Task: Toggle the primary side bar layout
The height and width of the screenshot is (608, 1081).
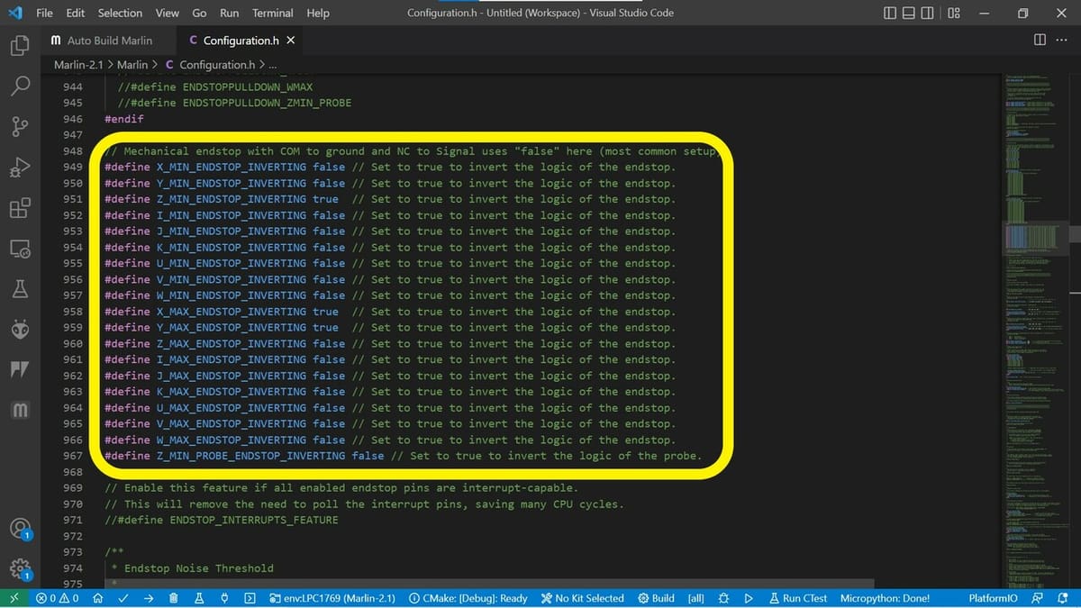Action: tap(891, 13)
